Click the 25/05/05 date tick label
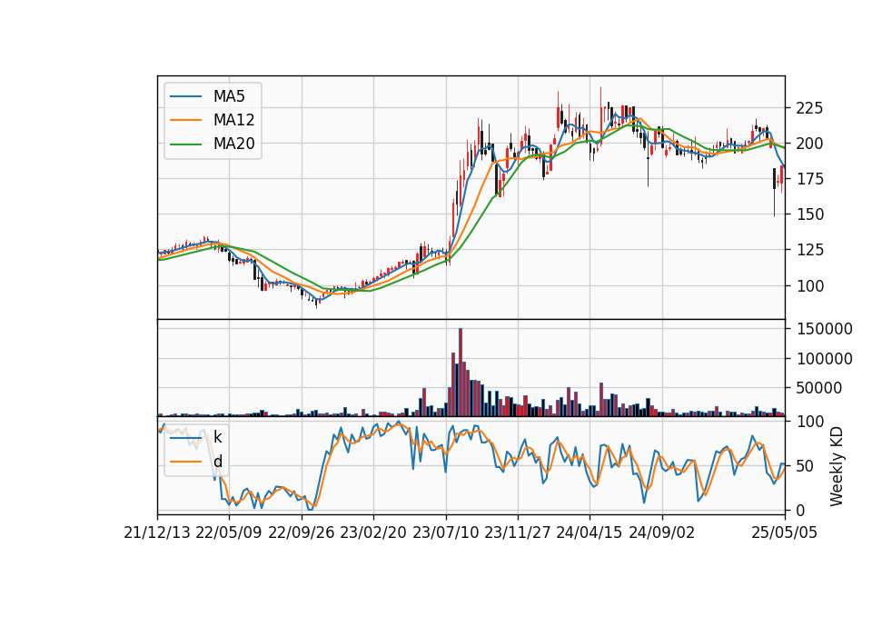Screen dimensions: 872x627 pyautogui.click(x=785, y=532)
